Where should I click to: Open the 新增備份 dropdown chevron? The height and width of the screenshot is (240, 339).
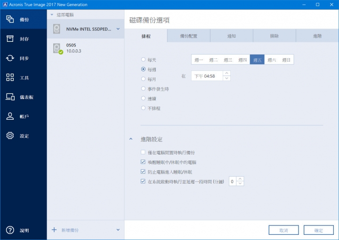[118, 230]
